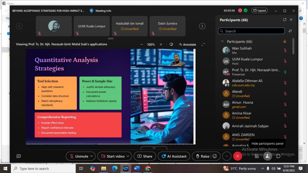This screenshot has height=173, width=308.
Task: Sort the participants list
Action: (x=290, y=31)
